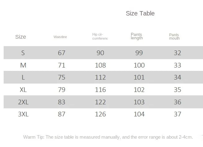Click the Hip circumference column header
Viewport: 203px width, 147px height.
tap(100, 37)
